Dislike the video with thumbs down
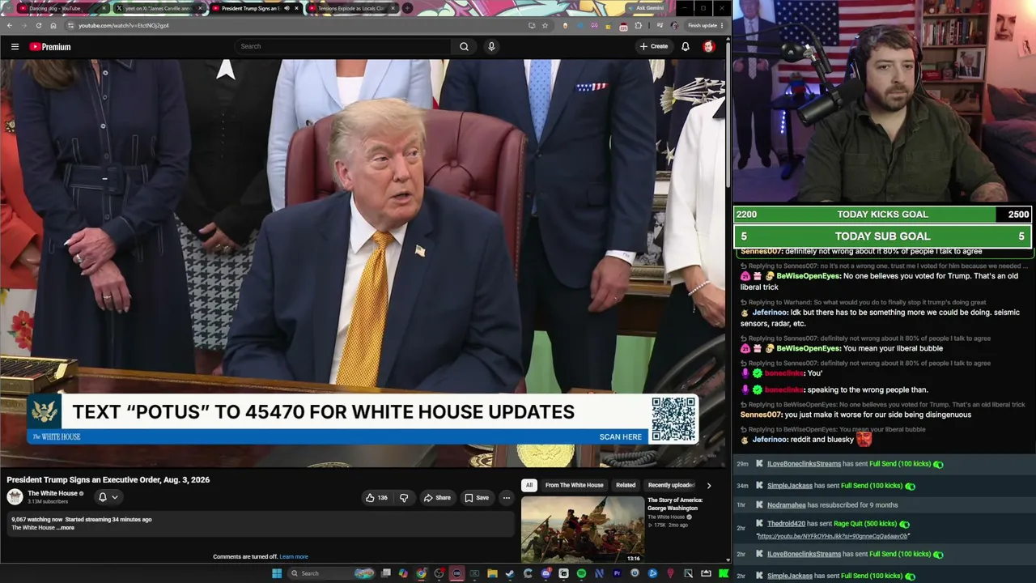 404,498
